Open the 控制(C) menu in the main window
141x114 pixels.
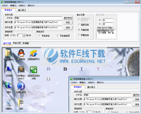(x=22, y=6)
